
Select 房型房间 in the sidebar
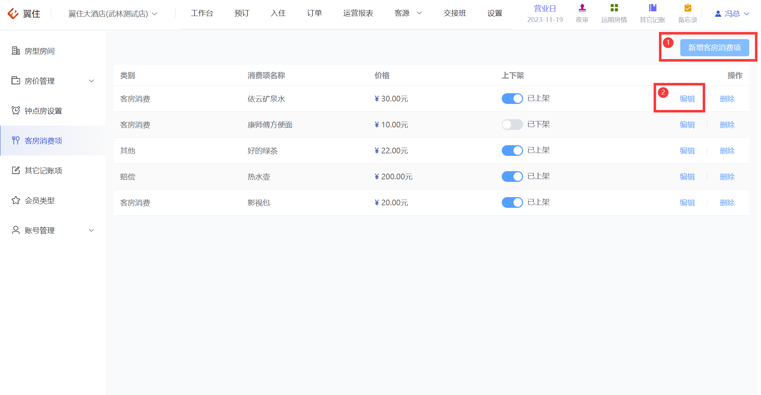53,51
